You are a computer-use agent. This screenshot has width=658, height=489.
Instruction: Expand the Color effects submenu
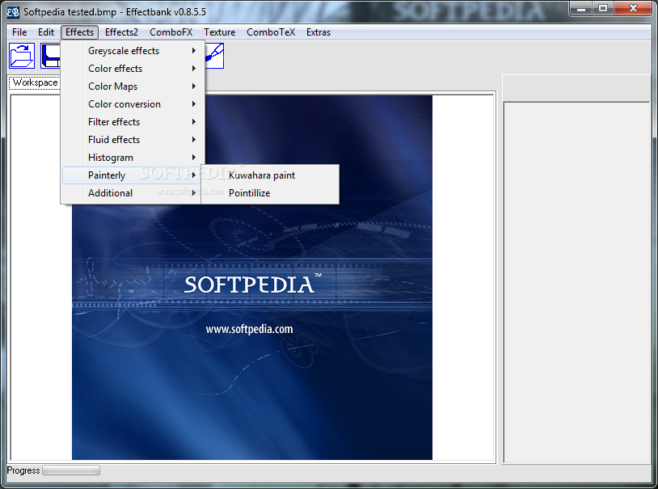133,69
